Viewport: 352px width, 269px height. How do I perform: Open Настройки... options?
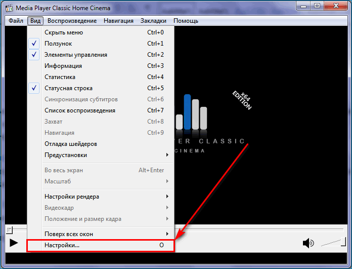click(101, 245)
